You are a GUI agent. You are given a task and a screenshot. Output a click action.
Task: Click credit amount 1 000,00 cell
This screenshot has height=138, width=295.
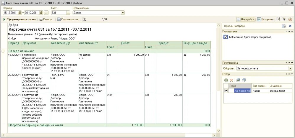(169, 75)
